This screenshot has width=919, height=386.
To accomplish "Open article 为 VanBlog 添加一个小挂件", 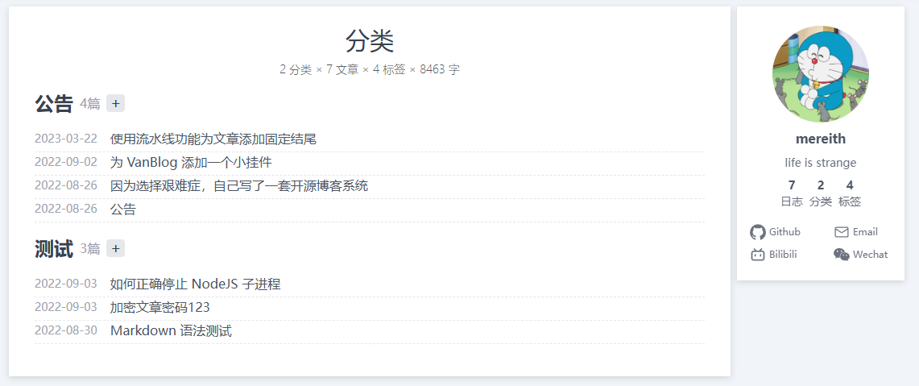I will (x=191, y=162).
